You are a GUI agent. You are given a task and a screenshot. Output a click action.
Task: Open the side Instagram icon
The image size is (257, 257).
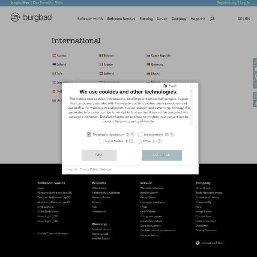click(x=255, y=96)
